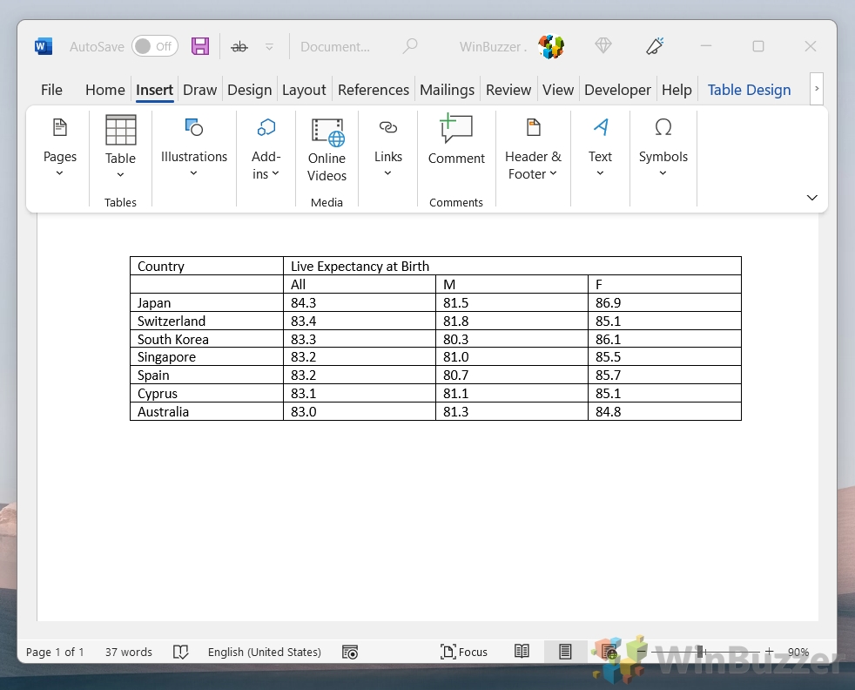Switch to Read Mode view
The width and height of the screenshot is (855, 690).
point(522,652)
